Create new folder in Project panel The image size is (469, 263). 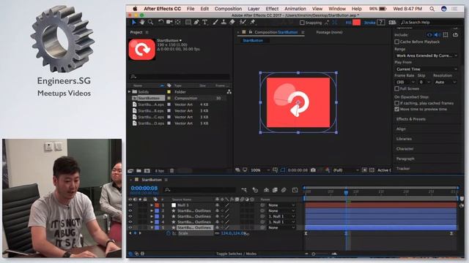139,170
